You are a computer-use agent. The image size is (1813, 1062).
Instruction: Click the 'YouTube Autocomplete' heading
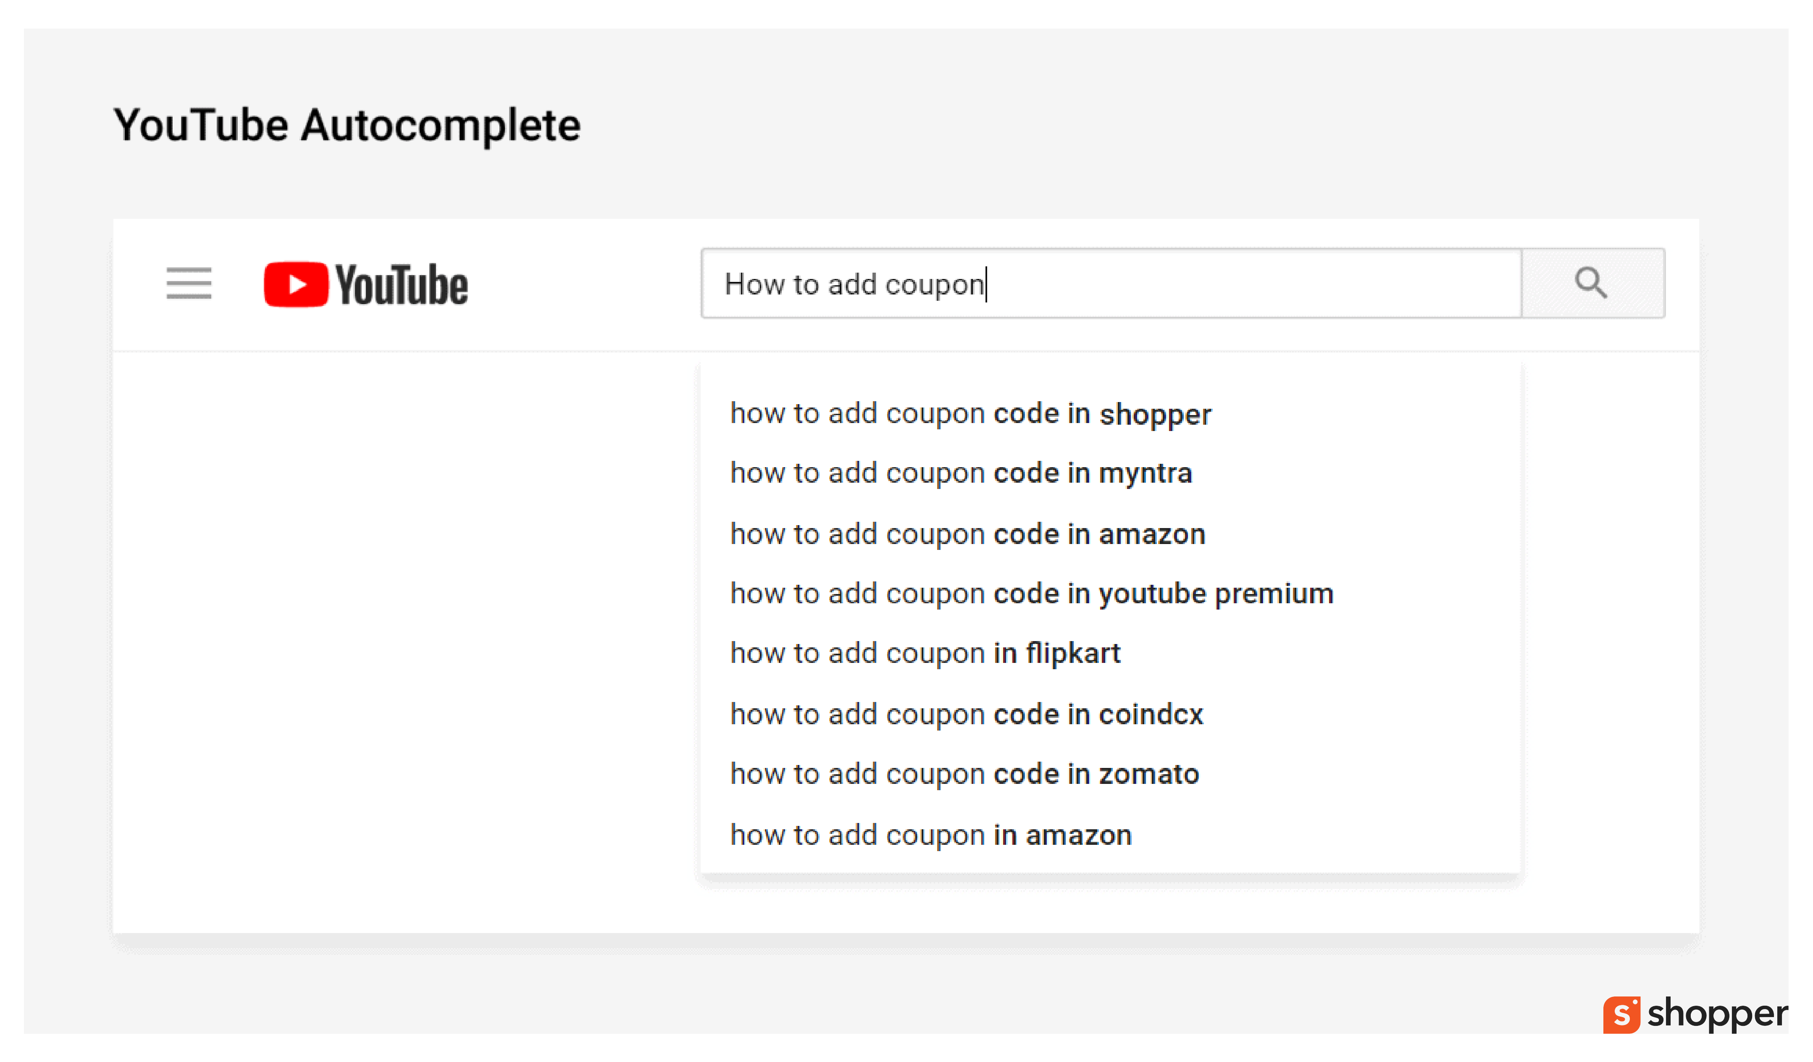[x=347, y=126]
